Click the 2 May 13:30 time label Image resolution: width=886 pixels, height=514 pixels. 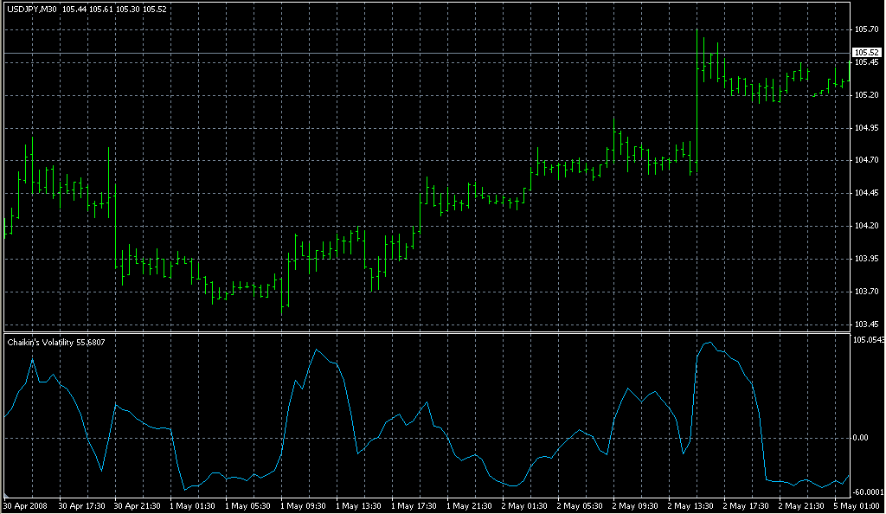(690, 506)
